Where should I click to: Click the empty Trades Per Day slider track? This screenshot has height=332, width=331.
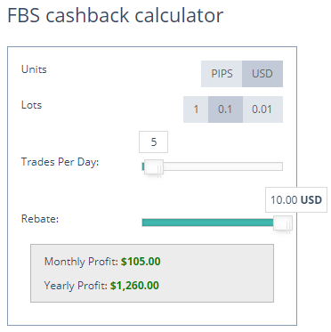223,166
